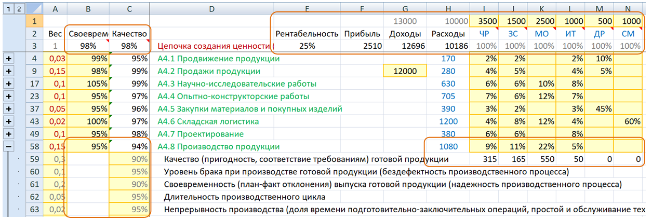This screenshot has height=220, width=652.
Task: Select the yellow cell with 3500
Action: pyautogui.click(x=484, y=21)
